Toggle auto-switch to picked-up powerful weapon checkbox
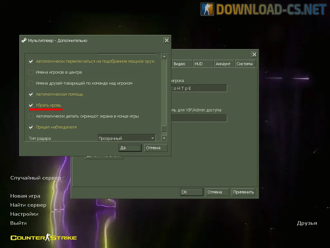 [x=31, y=61]
